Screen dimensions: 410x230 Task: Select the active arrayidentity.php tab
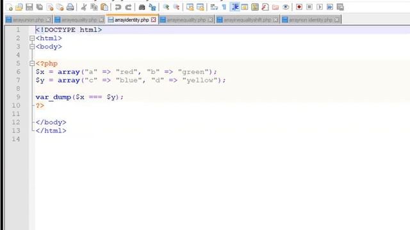(132, 20)
